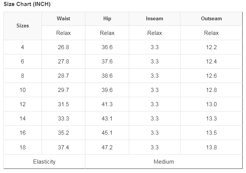Screen dimensions: 246x173
Task: Click the waist value 31.5
Action: [63, 104]
